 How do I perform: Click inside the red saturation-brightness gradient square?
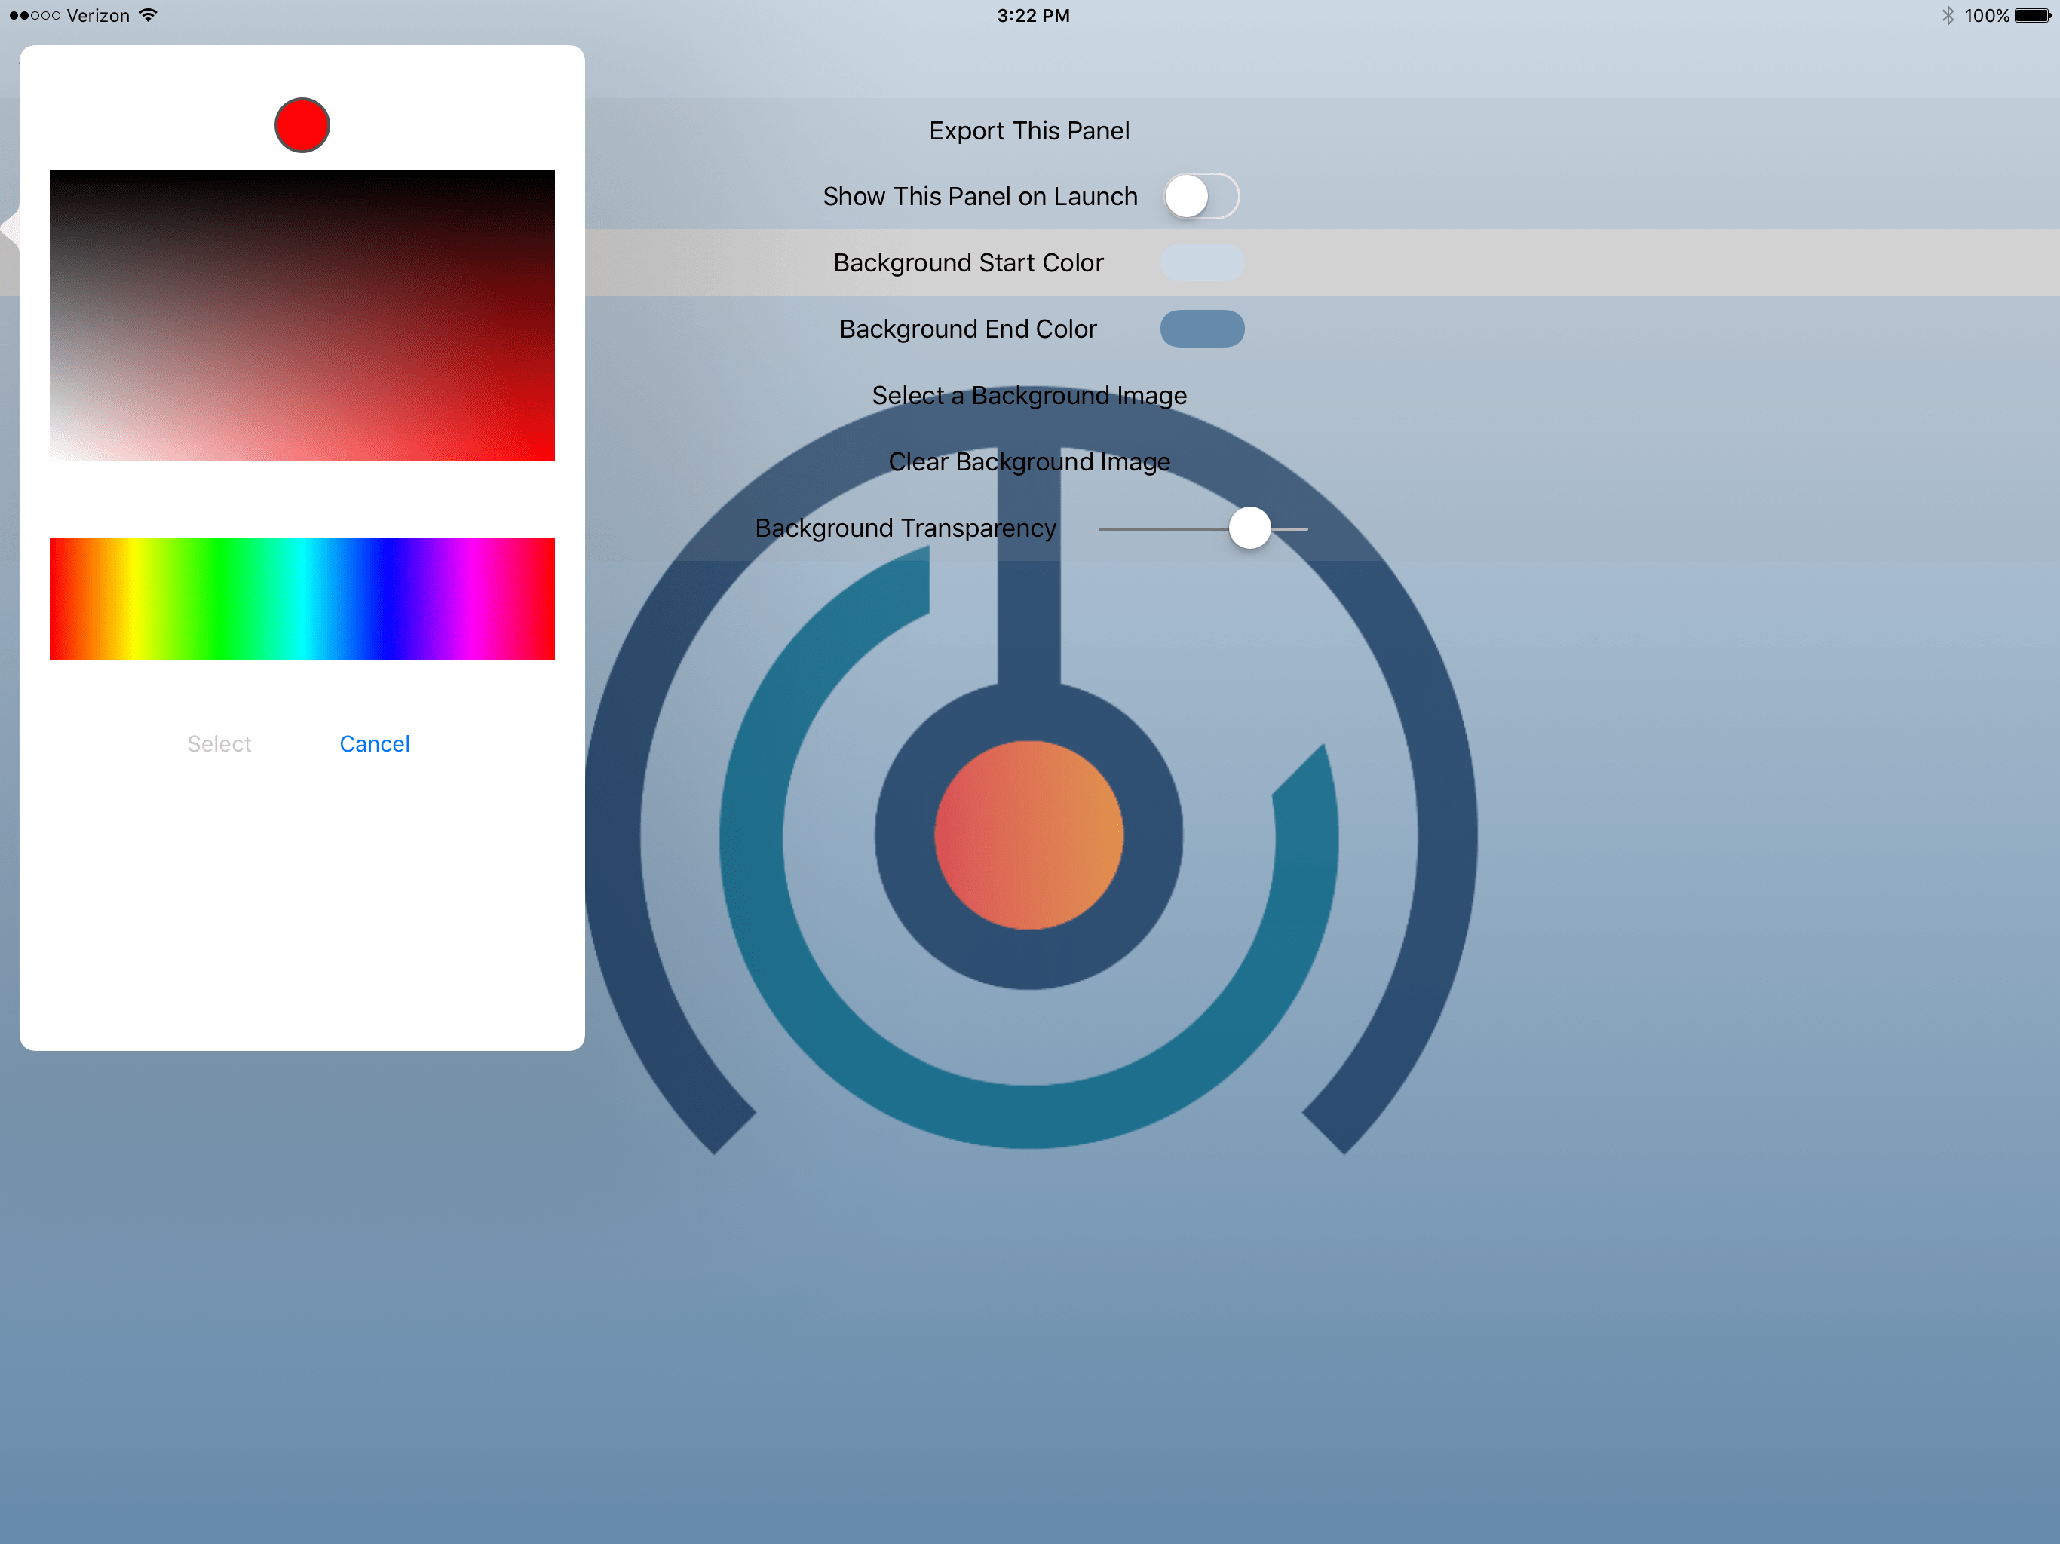point(302,316)
